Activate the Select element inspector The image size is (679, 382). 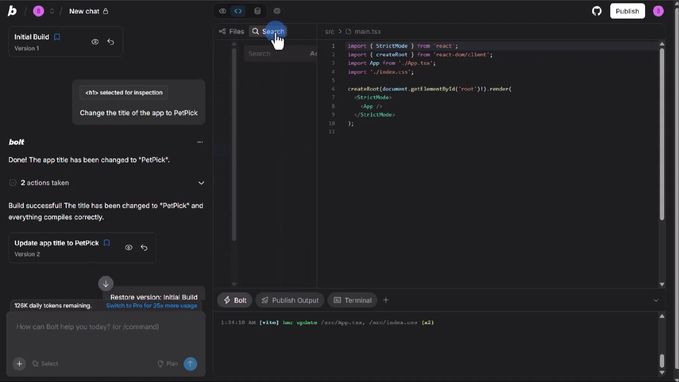pyautogui.click(x=45, y=364)
